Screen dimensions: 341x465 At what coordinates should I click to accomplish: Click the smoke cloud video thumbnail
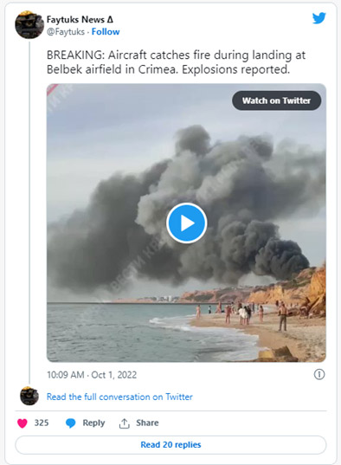(x=186, y=223)
